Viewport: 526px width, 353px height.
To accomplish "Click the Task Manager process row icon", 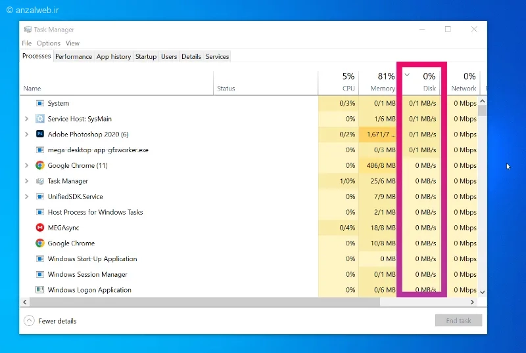I will (40, 181).
